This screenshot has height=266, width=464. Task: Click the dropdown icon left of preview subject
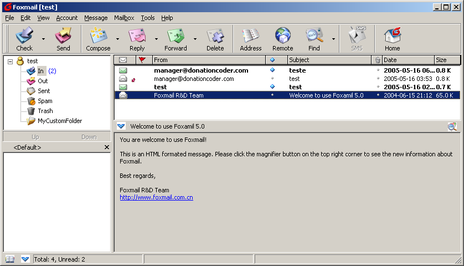point(121,126)
